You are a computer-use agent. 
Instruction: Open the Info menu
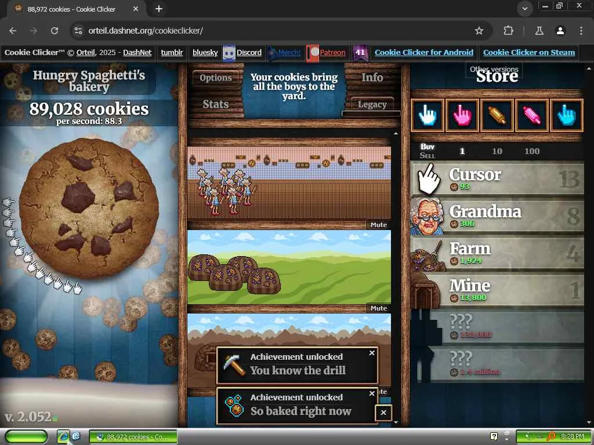point(372,77)
